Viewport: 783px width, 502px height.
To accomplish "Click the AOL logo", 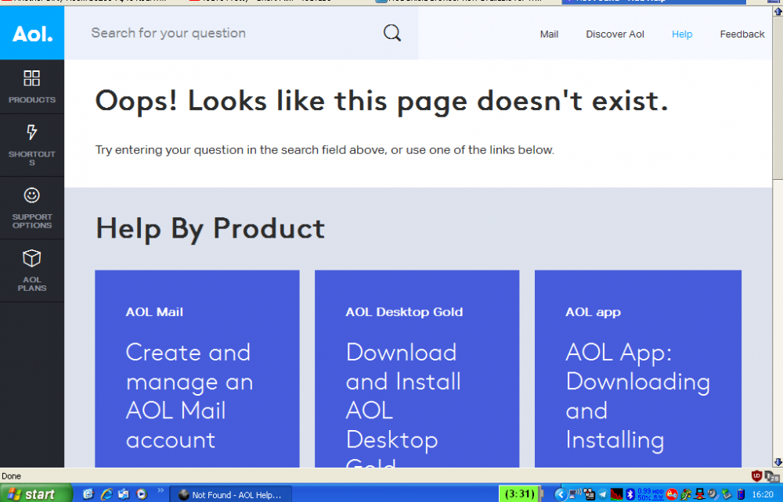I will coord(32,34).
